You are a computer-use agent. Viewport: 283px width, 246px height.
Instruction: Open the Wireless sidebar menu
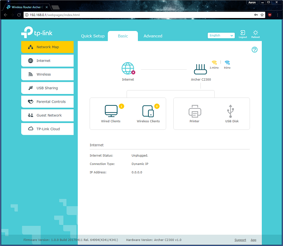click(x=47, y=74)
